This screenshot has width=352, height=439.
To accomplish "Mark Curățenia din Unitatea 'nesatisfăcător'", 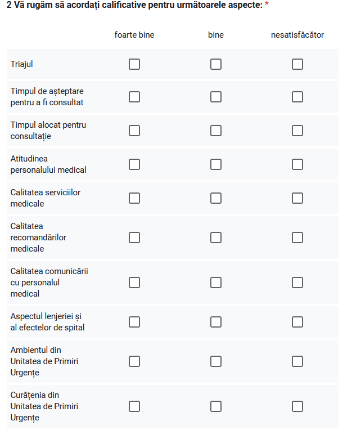I will coord(297,406).
